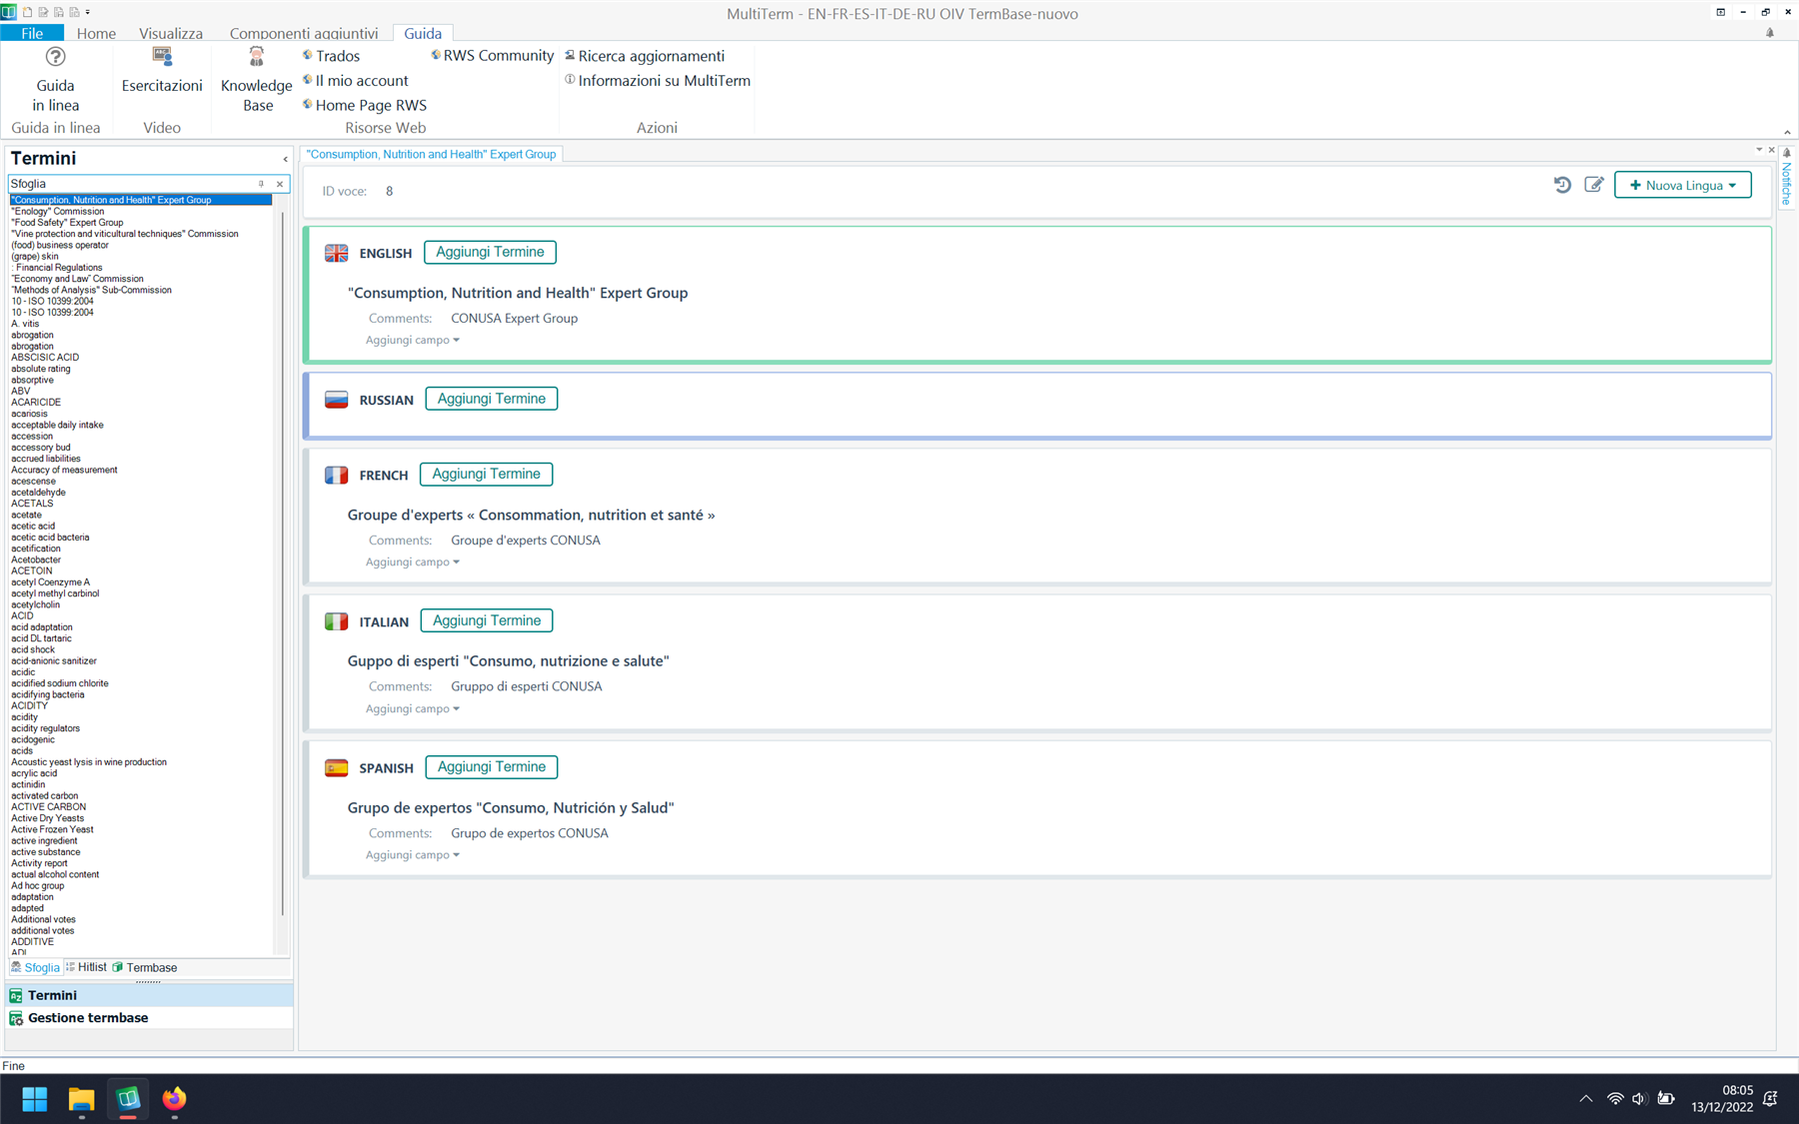Select the entry document tab "Consumption, Nutrition and Health"

(x=432, y=154)
